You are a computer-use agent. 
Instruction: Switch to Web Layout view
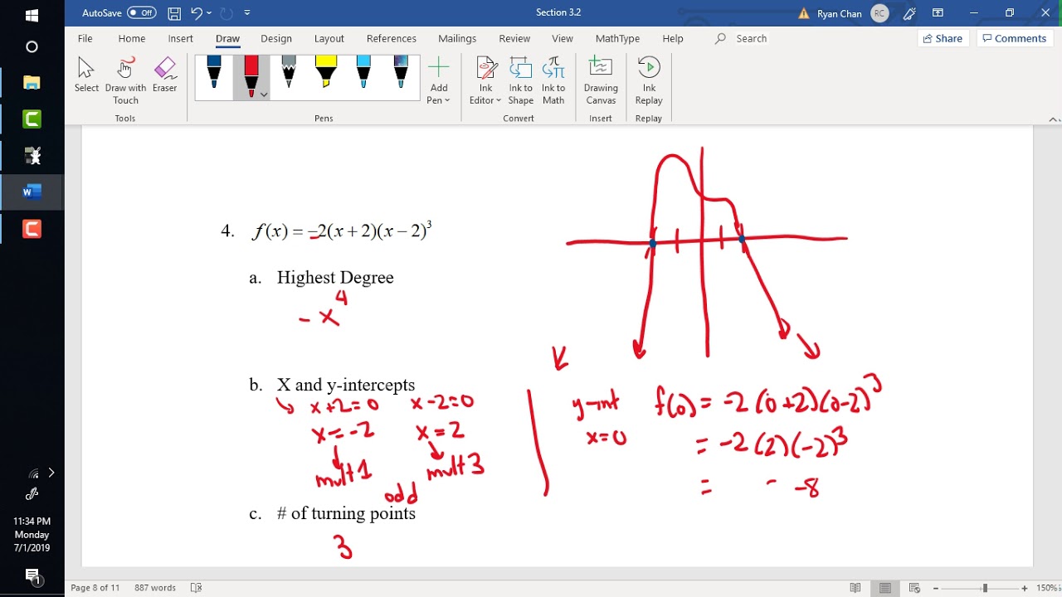pyautogui.click(x=913, y=588)
